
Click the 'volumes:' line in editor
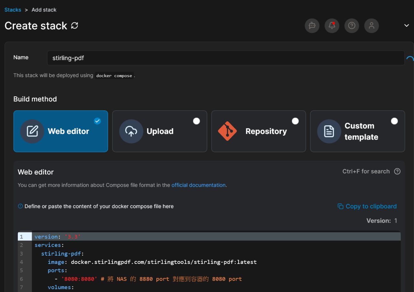[x=61, y=287]
